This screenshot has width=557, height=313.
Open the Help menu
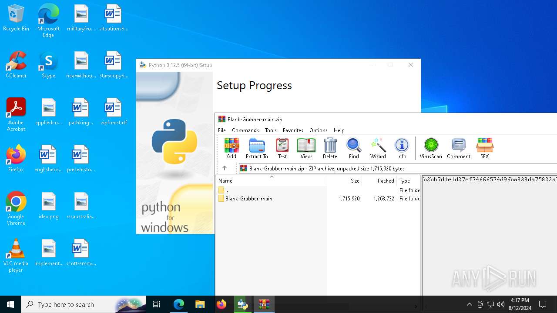[x=339, y=130]
